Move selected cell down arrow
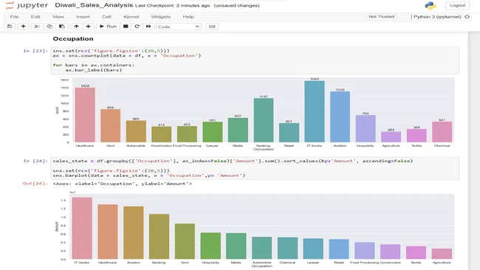Screen dimensions: 480x270 (88, 27)
